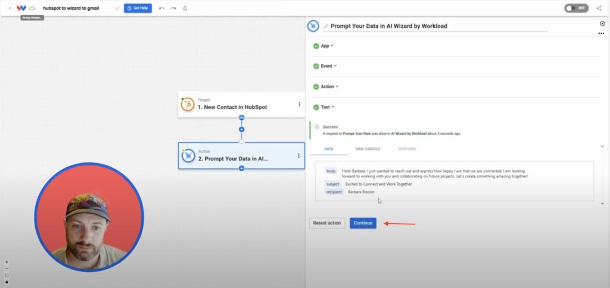Zoom in on the canvas
The height and width of the screenshot is (288, 610).
tap(7, 262)
